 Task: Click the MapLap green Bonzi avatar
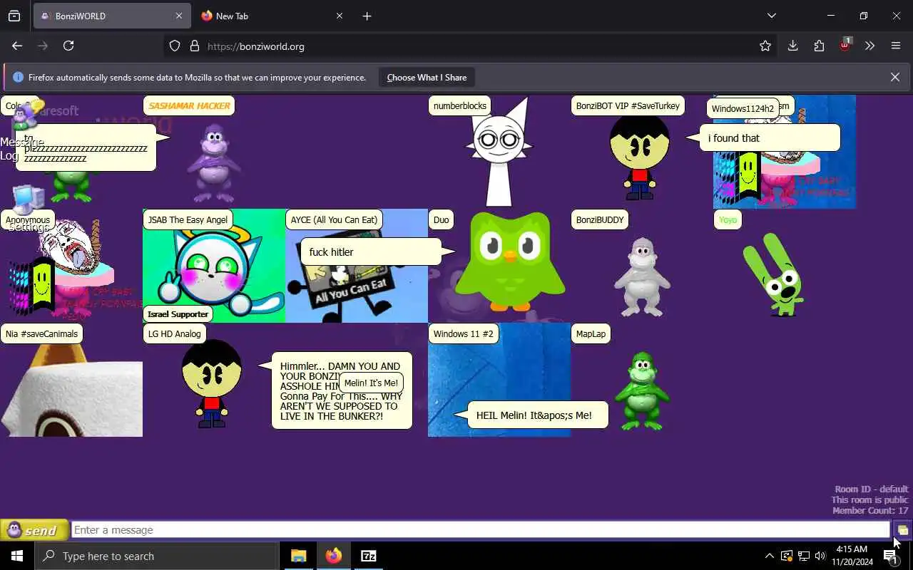pyautogui.click(x=642, y=390)
